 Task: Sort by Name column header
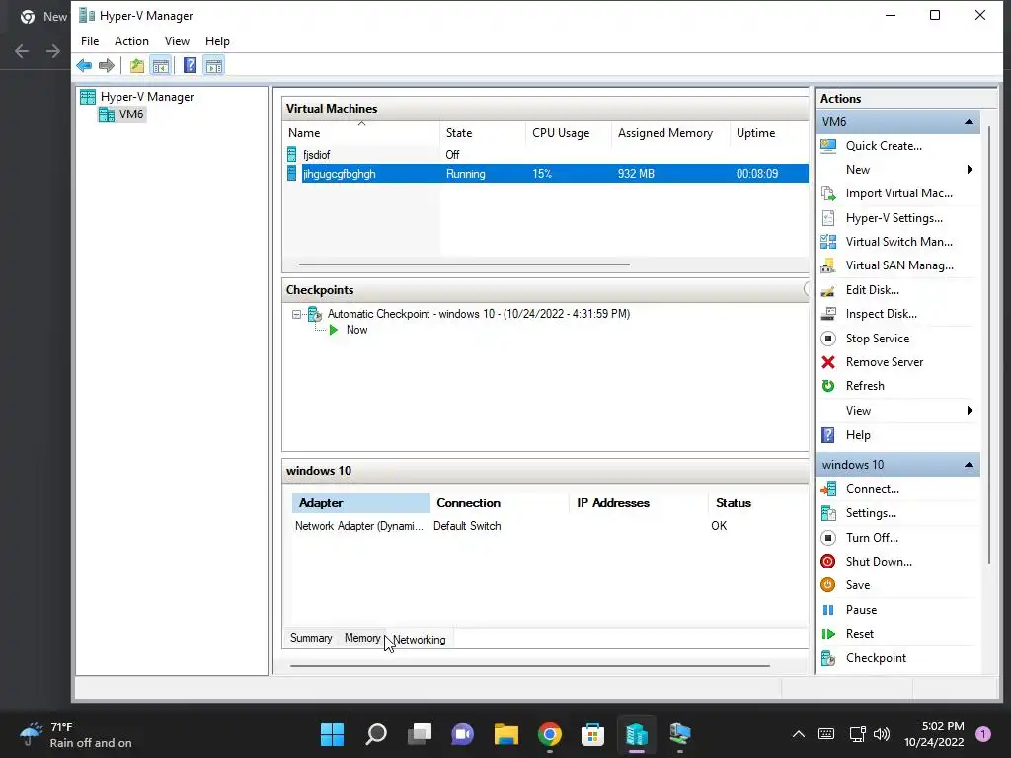click(361, 133)
